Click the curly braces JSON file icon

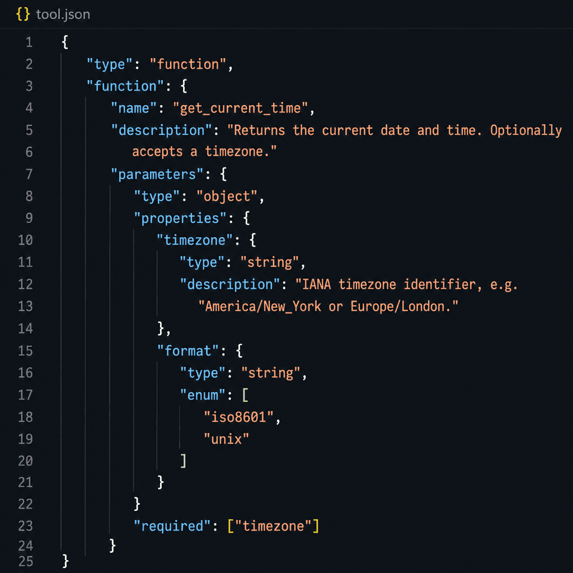click(23, 14)
